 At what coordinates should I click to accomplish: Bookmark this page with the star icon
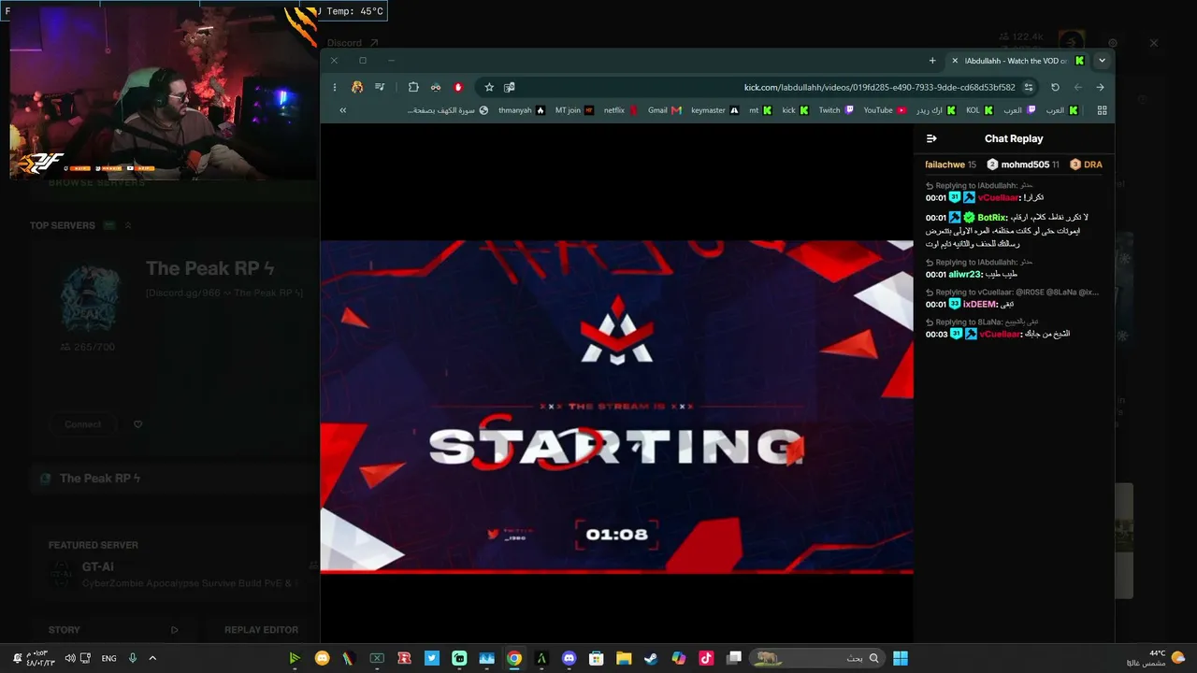point(489,87)
